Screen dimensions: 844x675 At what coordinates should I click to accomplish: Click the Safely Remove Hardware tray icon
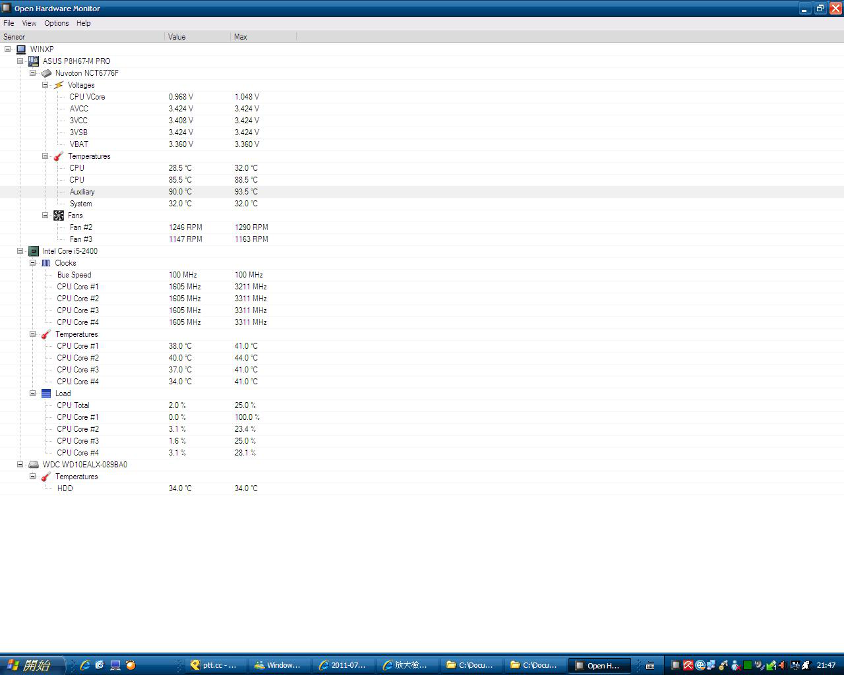[771, 665]
